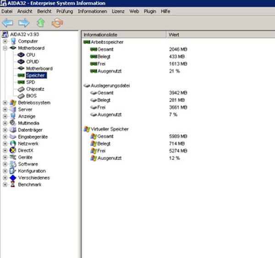Click the 2046 MB value
275x258 pixels.
pyautogui.click(x=178, y=49)
